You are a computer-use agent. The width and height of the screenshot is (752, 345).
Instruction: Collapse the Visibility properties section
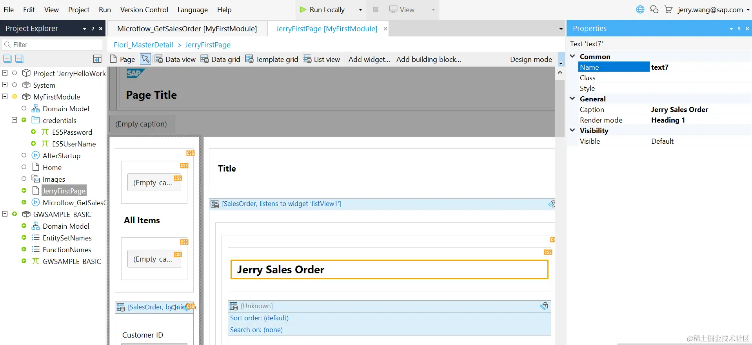[572, 130]
